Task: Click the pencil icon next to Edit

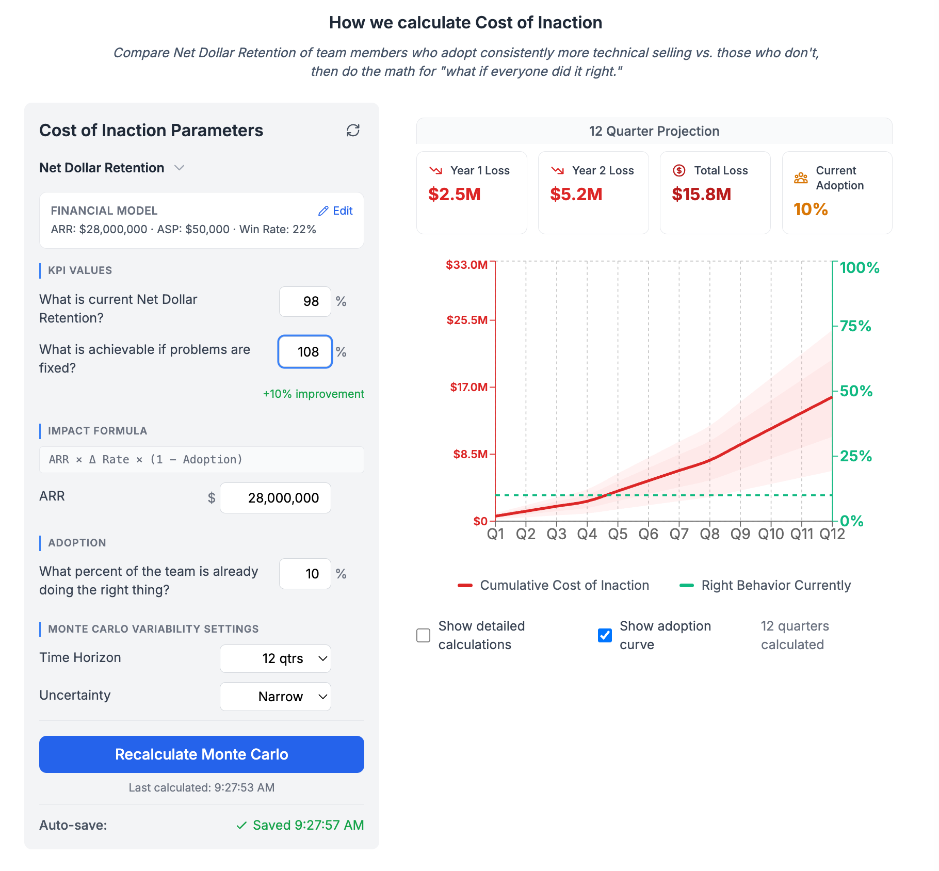Action: point(323,211)
